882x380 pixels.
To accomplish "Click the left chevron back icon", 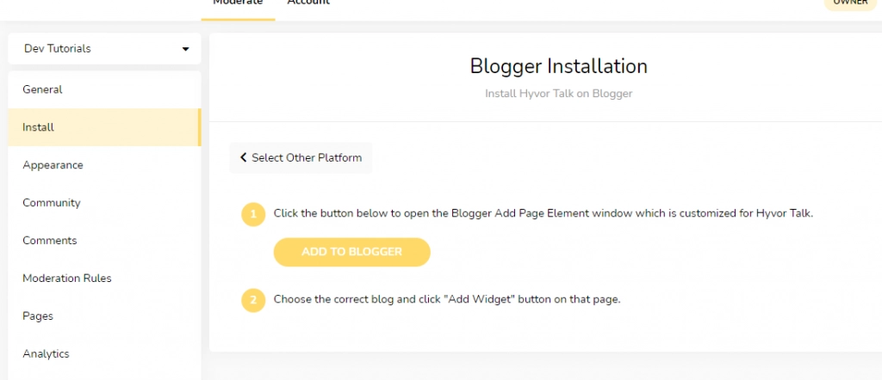I will coord(244,157).
